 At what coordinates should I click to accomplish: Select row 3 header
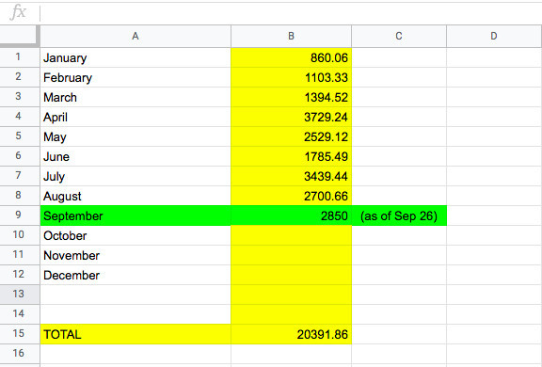20,97
